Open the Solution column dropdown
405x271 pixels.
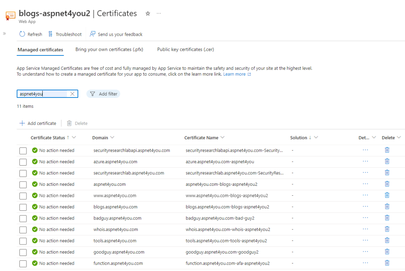coord(316,137)
